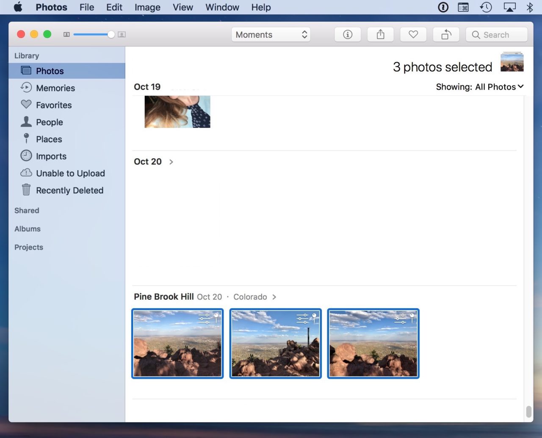Open the Window menu
This screenshot has width=542, height=438.
pos(222,7)
